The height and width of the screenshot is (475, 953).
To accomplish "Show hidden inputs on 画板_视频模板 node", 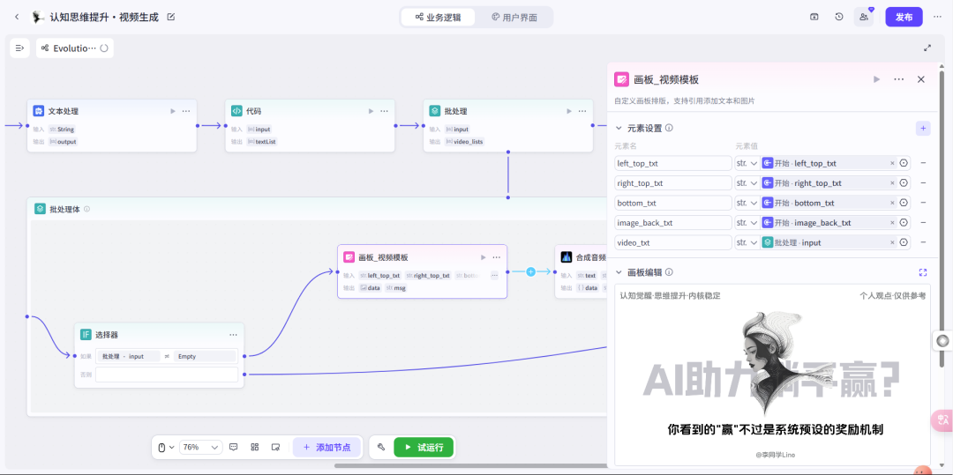I will [494, 276].
